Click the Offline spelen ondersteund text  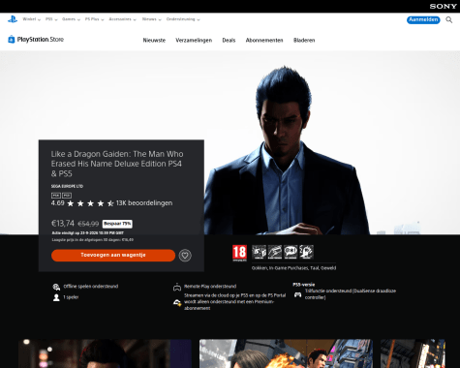pyautogui.click(x=91, y=287)
